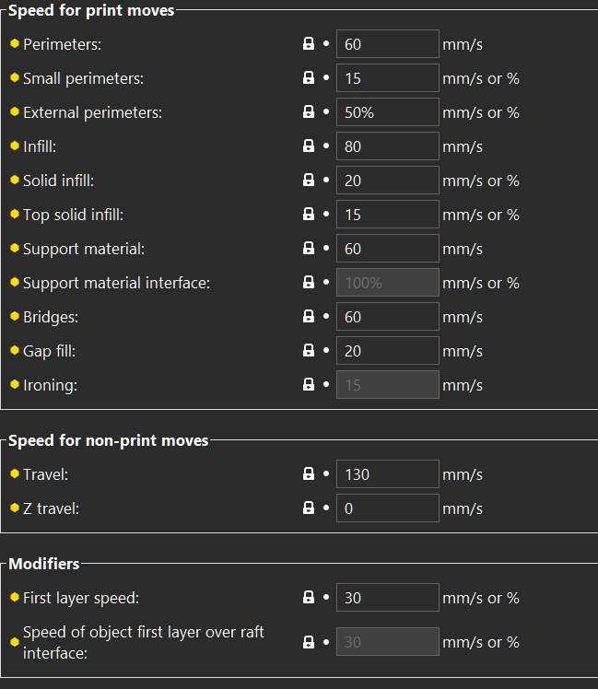Focus the Bridges speed field
598x689 pixels.
[x=387, y=316]
